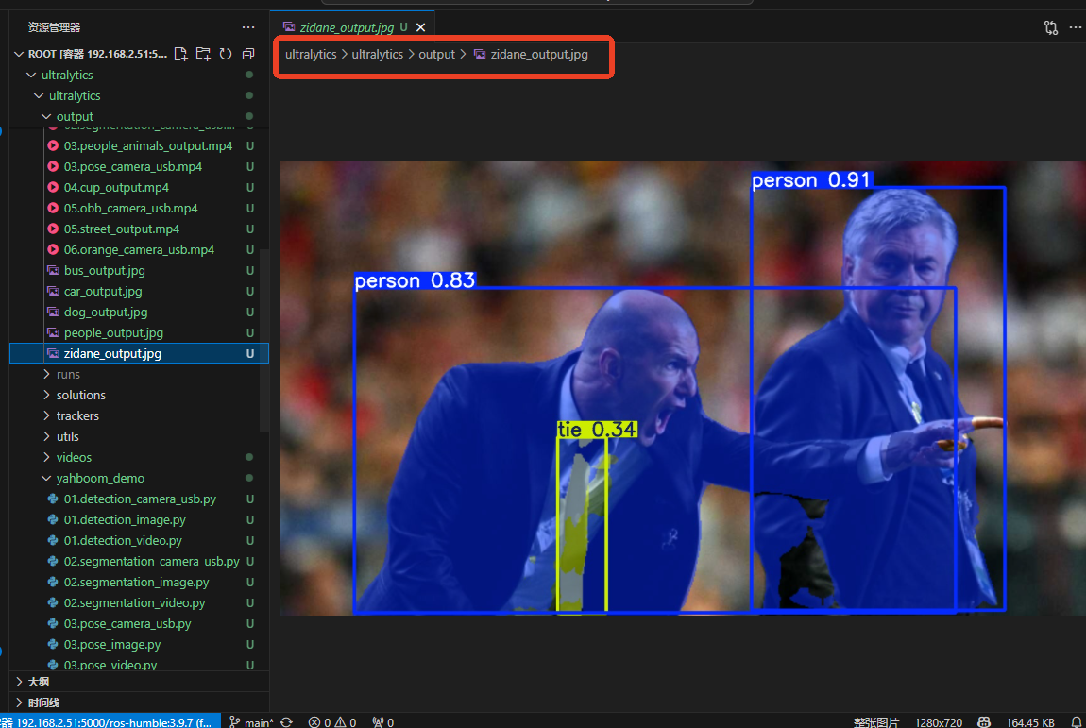
Task: Collapse the ROOT workspace folder
Action: (20, 54)
